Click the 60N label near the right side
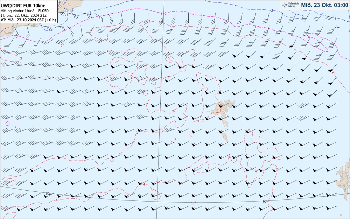 tap(266, 202)
